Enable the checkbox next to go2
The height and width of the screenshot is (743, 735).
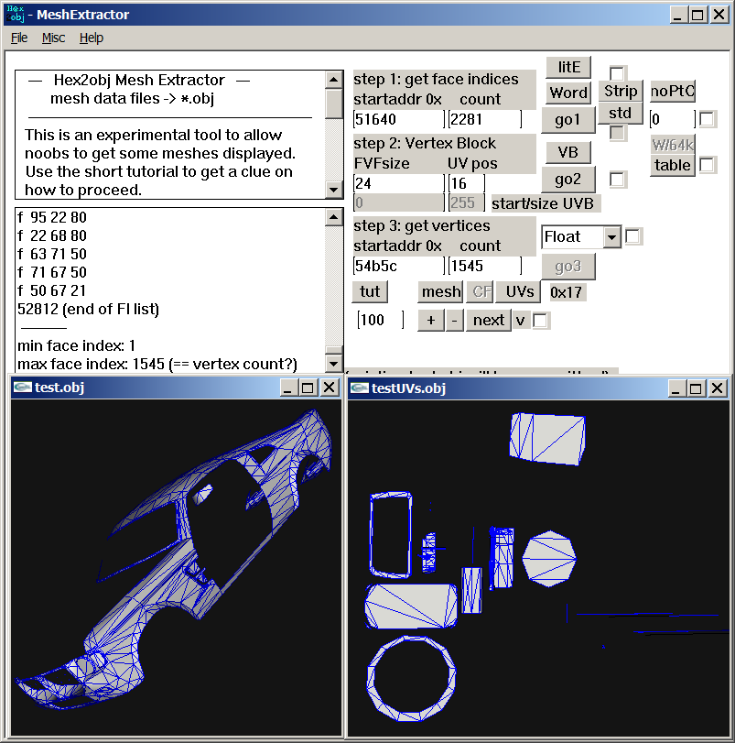tap(618, 180)
